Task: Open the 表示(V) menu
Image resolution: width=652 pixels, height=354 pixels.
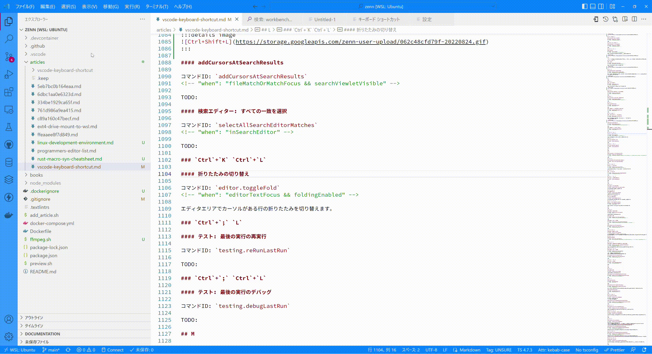Action: (x=89, y=6)
